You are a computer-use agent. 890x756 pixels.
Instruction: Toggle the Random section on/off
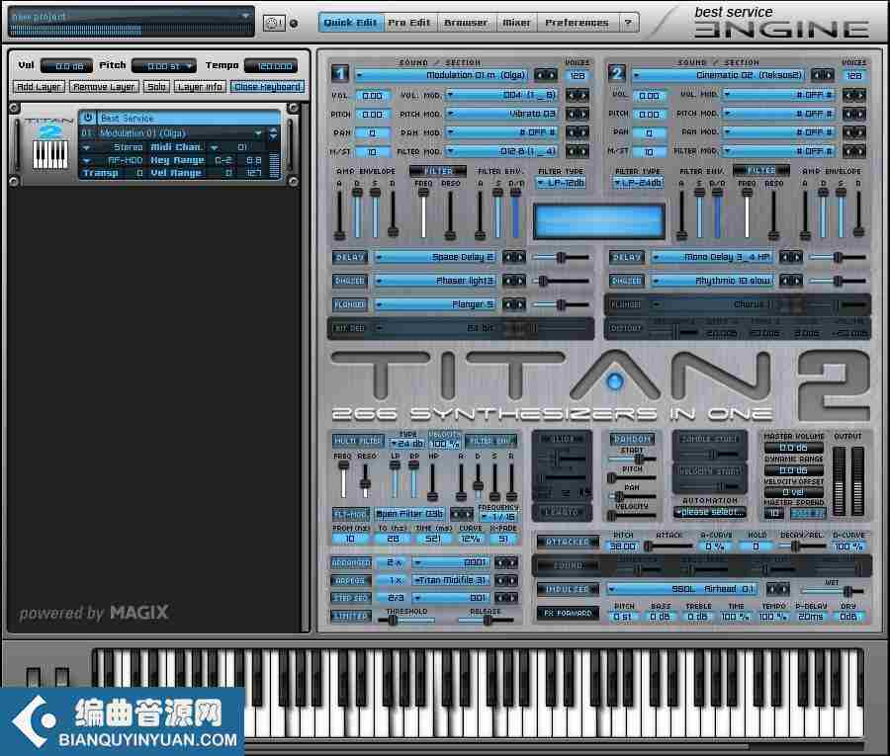click(x=632, y=440)
